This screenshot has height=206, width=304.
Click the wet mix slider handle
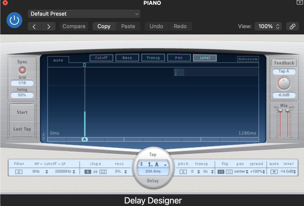tap(288, 110)
